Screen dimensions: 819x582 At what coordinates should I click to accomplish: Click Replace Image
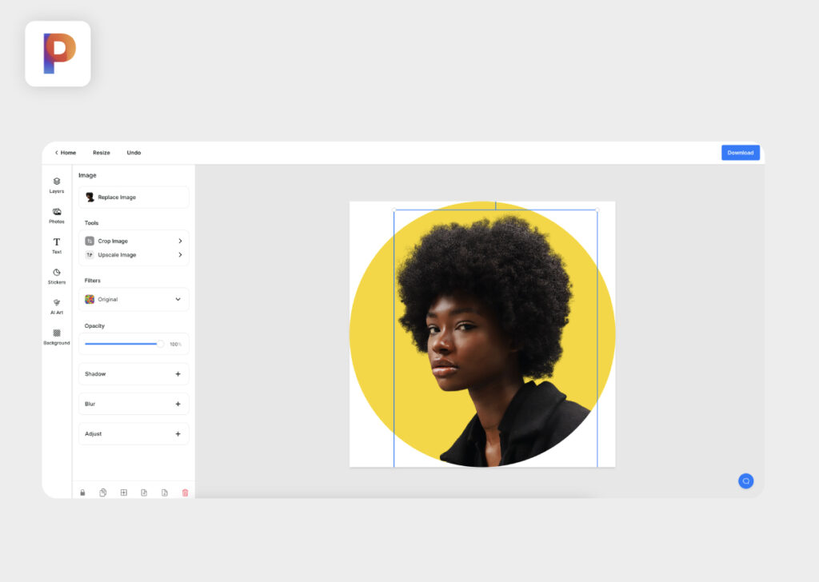(x=133, y=197)
